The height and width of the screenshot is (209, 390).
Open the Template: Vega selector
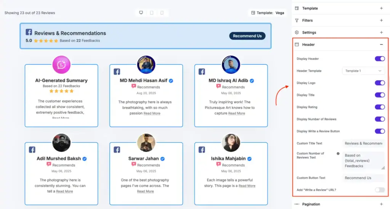(268, 13)
